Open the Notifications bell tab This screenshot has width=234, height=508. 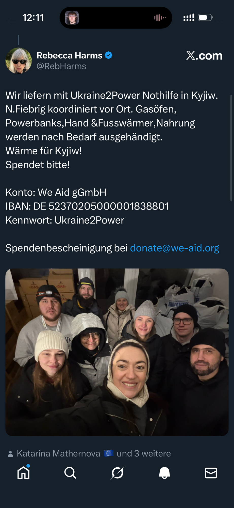(164, 473)
